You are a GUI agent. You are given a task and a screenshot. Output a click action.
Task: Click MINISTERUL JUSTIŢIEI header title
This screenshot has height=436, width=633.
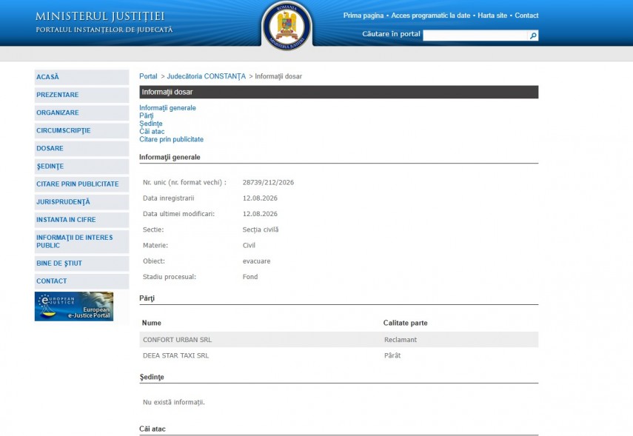click(100, 16)
